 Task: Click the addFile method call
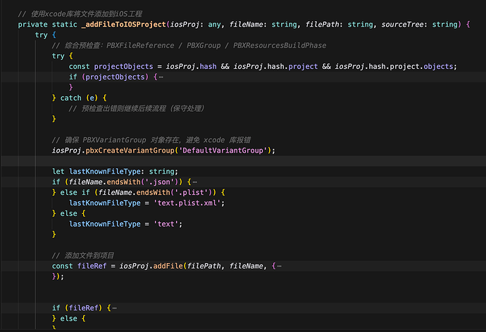168,267
